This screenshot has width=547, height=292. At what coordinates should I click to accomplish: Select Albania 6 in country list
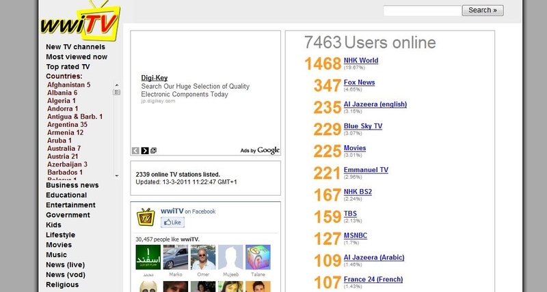point(62,93)
